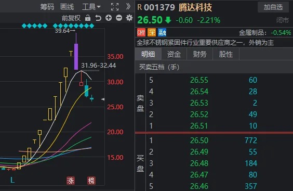Click the red CNY badge icon
The image size is (293, 191).
tap(141, 33)
